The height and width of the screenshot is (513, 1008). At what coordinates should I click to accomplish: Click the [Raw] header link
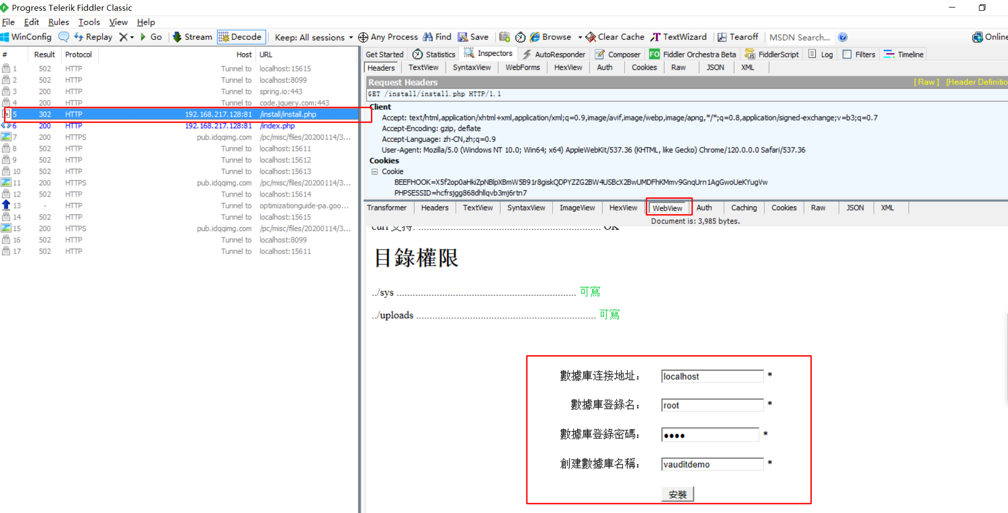[x=926, y=82]
